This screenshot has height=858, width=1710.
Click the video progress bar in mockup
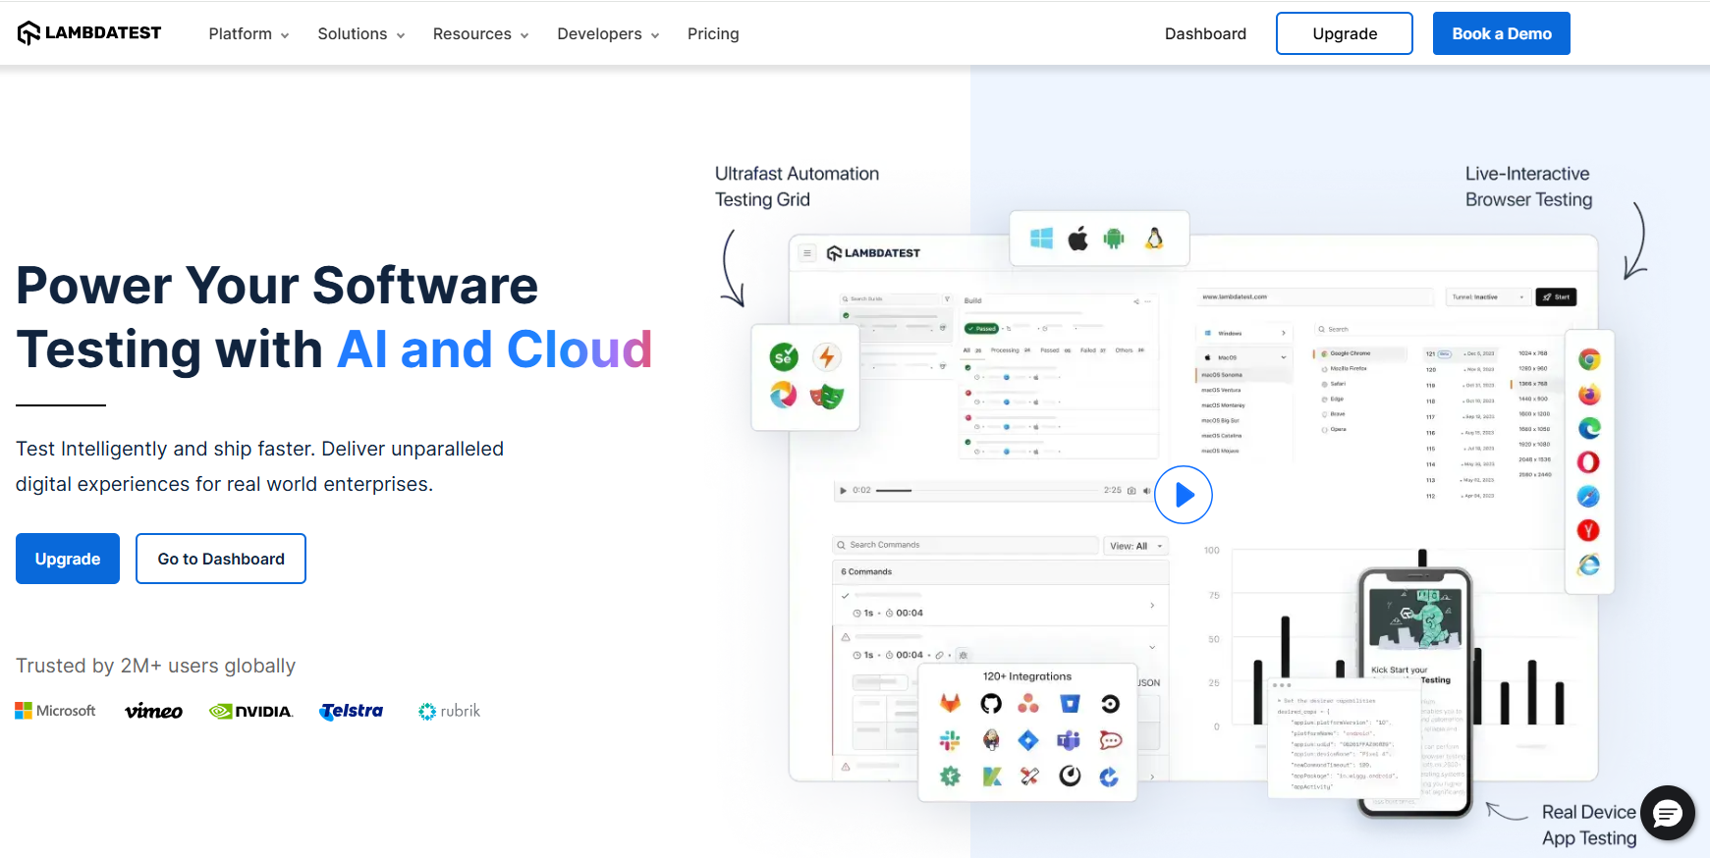[x=986, y=490]
